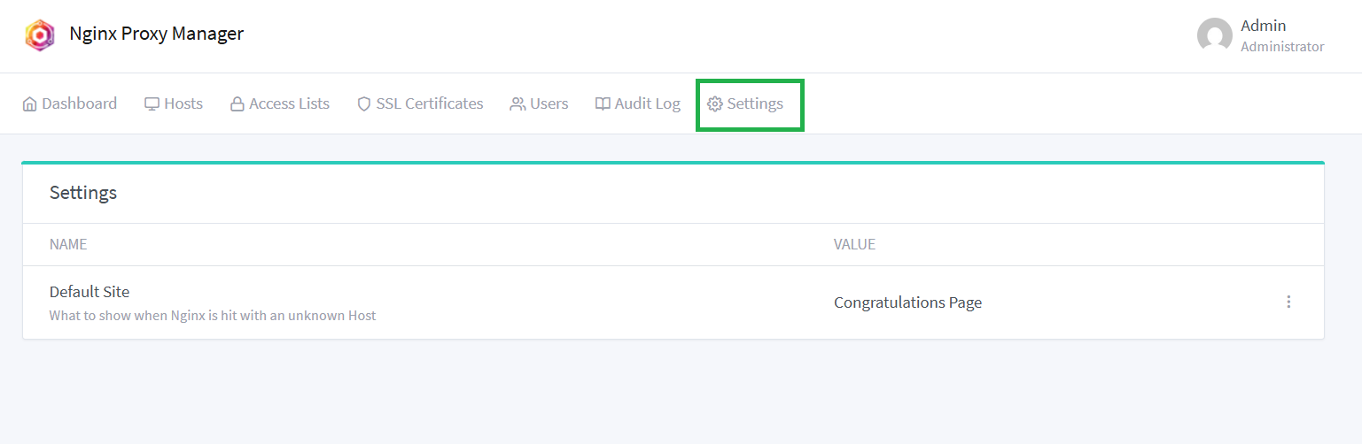Image resolution: width=1362 pixels, height=444 pixels.
Task: Click the Nginx Proxy Manager title link
Action: point(156,34)
